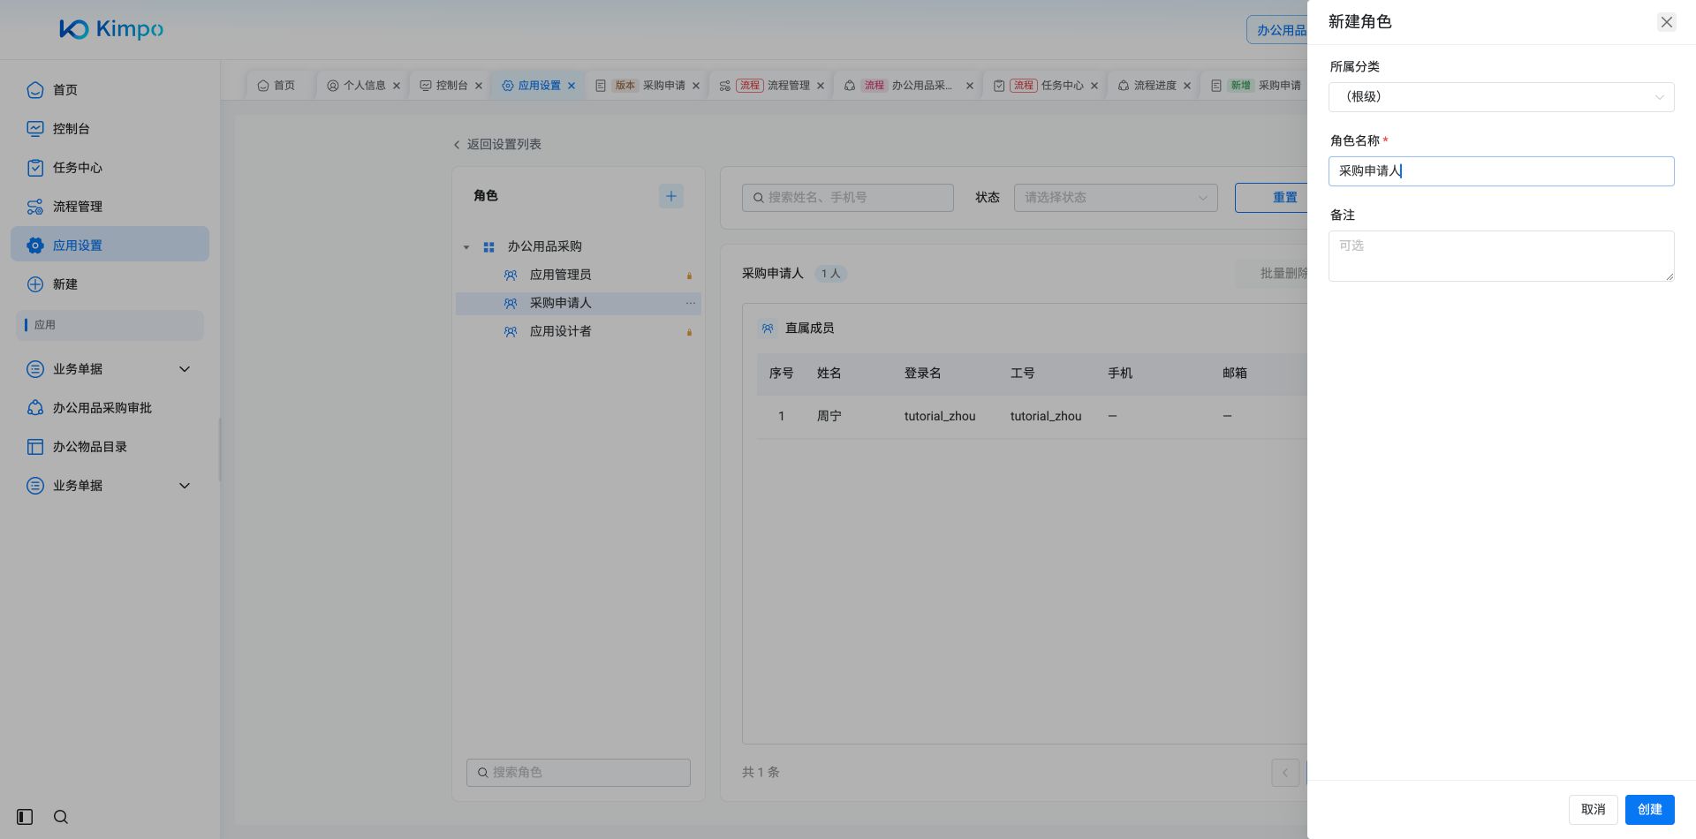Click the 备注 textarea
Viewport: 1696px width, 839px height.
(1501, 256)
